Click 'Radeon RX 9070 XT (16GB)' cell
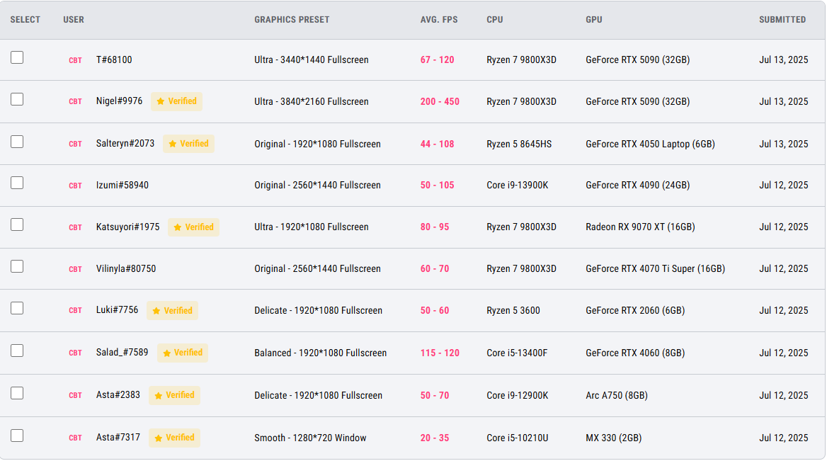This screenshot has width=827, height=461. (x=640, y=227)
